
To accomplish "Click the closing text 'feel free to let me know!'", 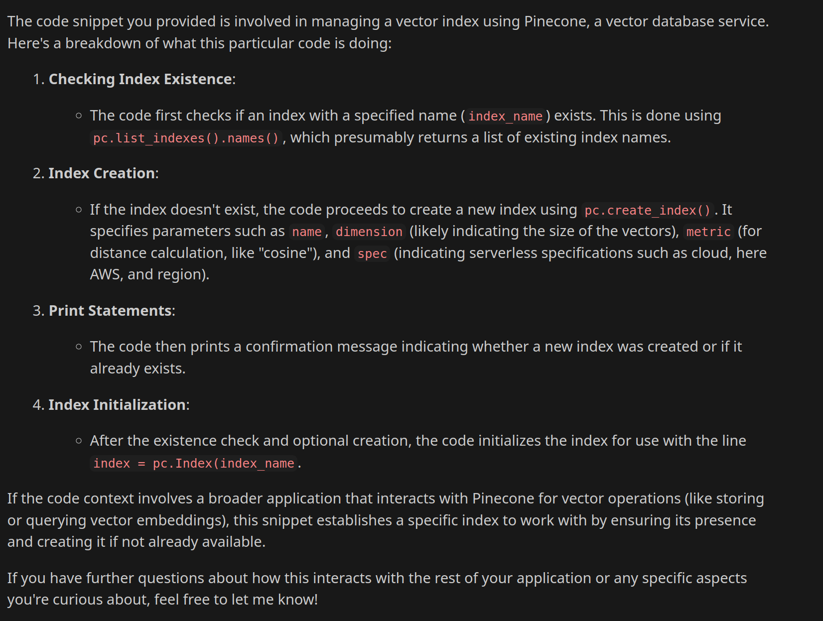I will click(x=236, y=600).
